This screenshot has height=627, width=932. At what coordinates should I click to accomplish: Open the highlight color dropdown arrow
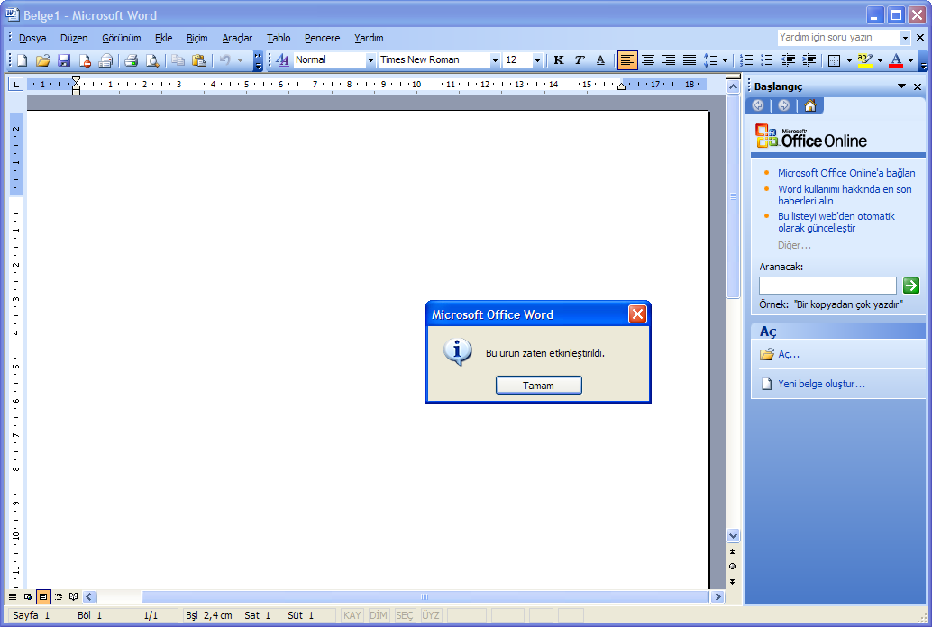880,60
